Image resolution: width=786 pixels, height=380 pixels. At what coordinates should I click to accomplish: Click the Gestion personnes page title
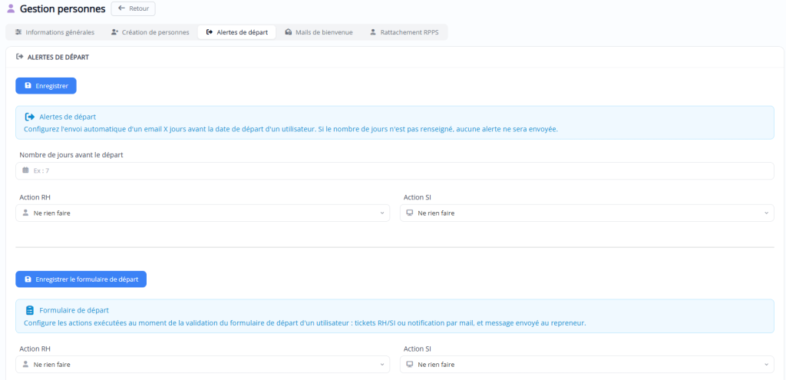click(63, 8)
